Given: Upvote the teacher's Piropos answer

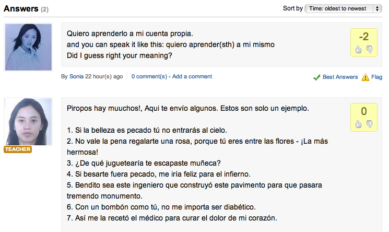Looking at the screenshot, I should (359, 124).
